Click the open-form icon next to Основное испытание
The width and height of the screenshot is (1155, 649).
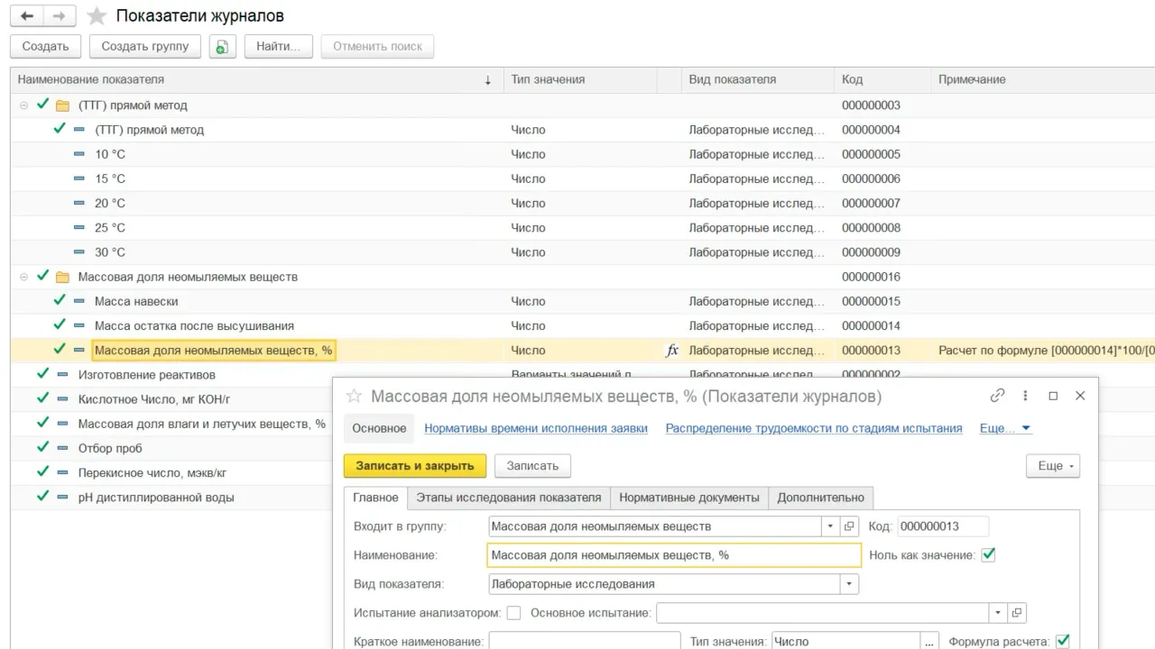(1017, 613)
